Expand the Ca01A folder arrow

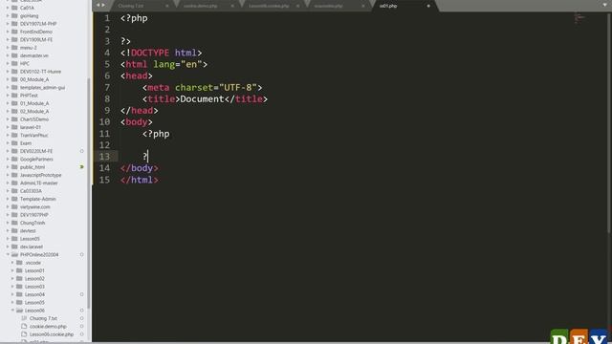(x=8, y=8)
